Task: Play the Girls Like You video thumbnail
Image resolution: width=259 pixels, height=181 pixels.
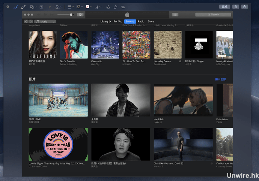Action: [183, 144]
